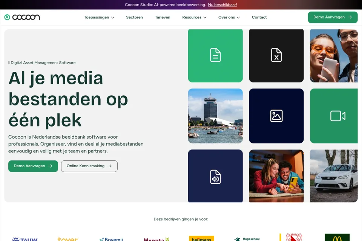The width and height of the screenshot is (362, 241).
Task: Open the Resources menu
Action: point(194,17)
